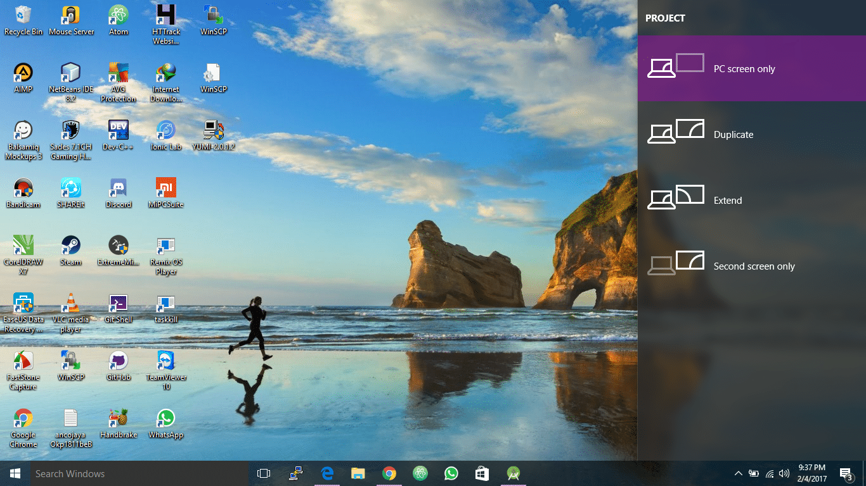Select the Discord desktop icon

tap(119, 192)
